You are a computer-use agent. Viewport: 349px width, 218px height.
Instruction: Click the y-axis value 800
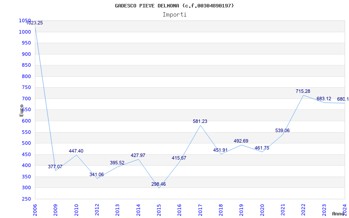(26, 77)
